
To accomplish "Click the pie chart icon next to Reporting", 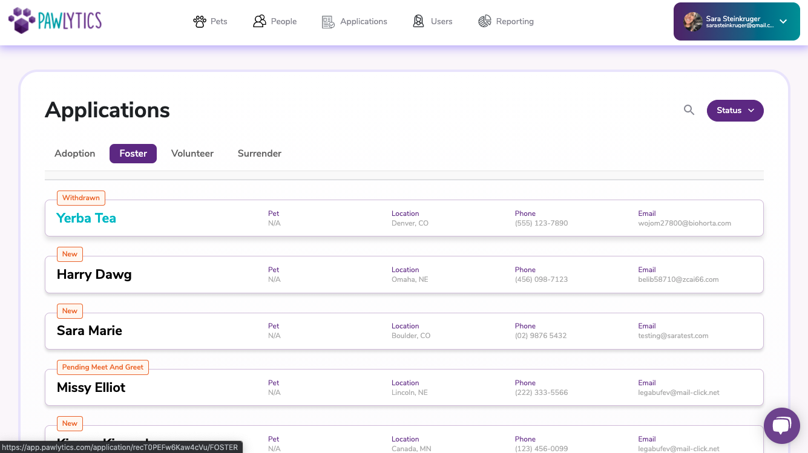I will pos(484,21).
